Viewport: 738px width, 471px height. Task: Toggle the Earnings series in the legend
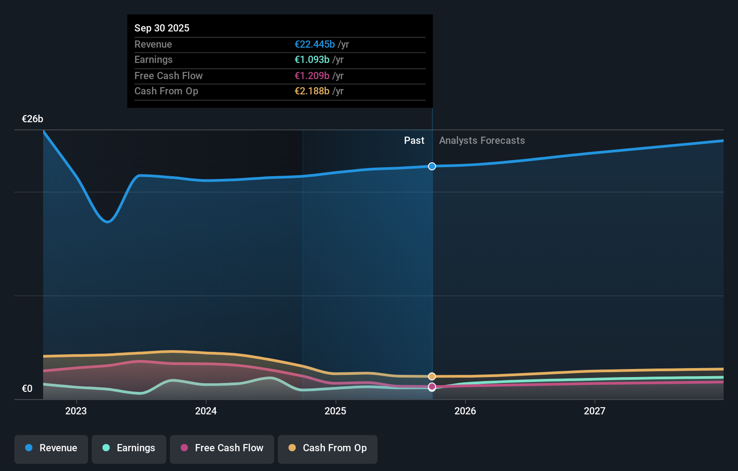(129, 448)
